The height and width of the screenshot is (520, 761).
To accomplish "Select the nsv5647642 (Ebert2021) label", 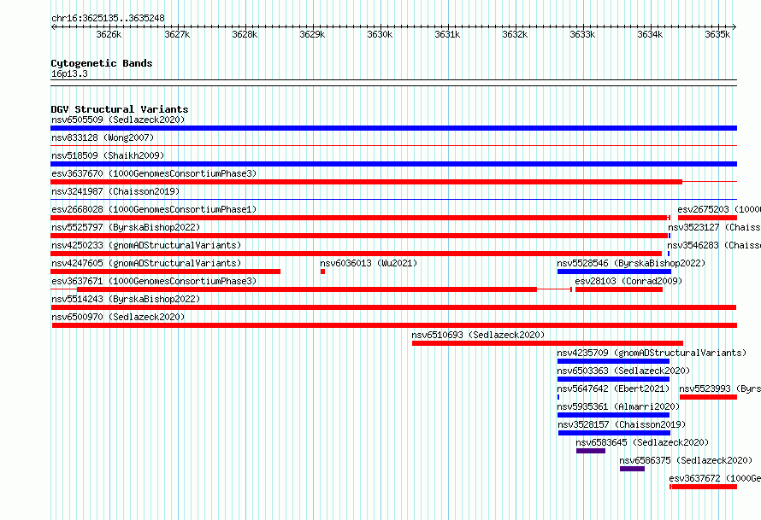I will click(613, 389).
